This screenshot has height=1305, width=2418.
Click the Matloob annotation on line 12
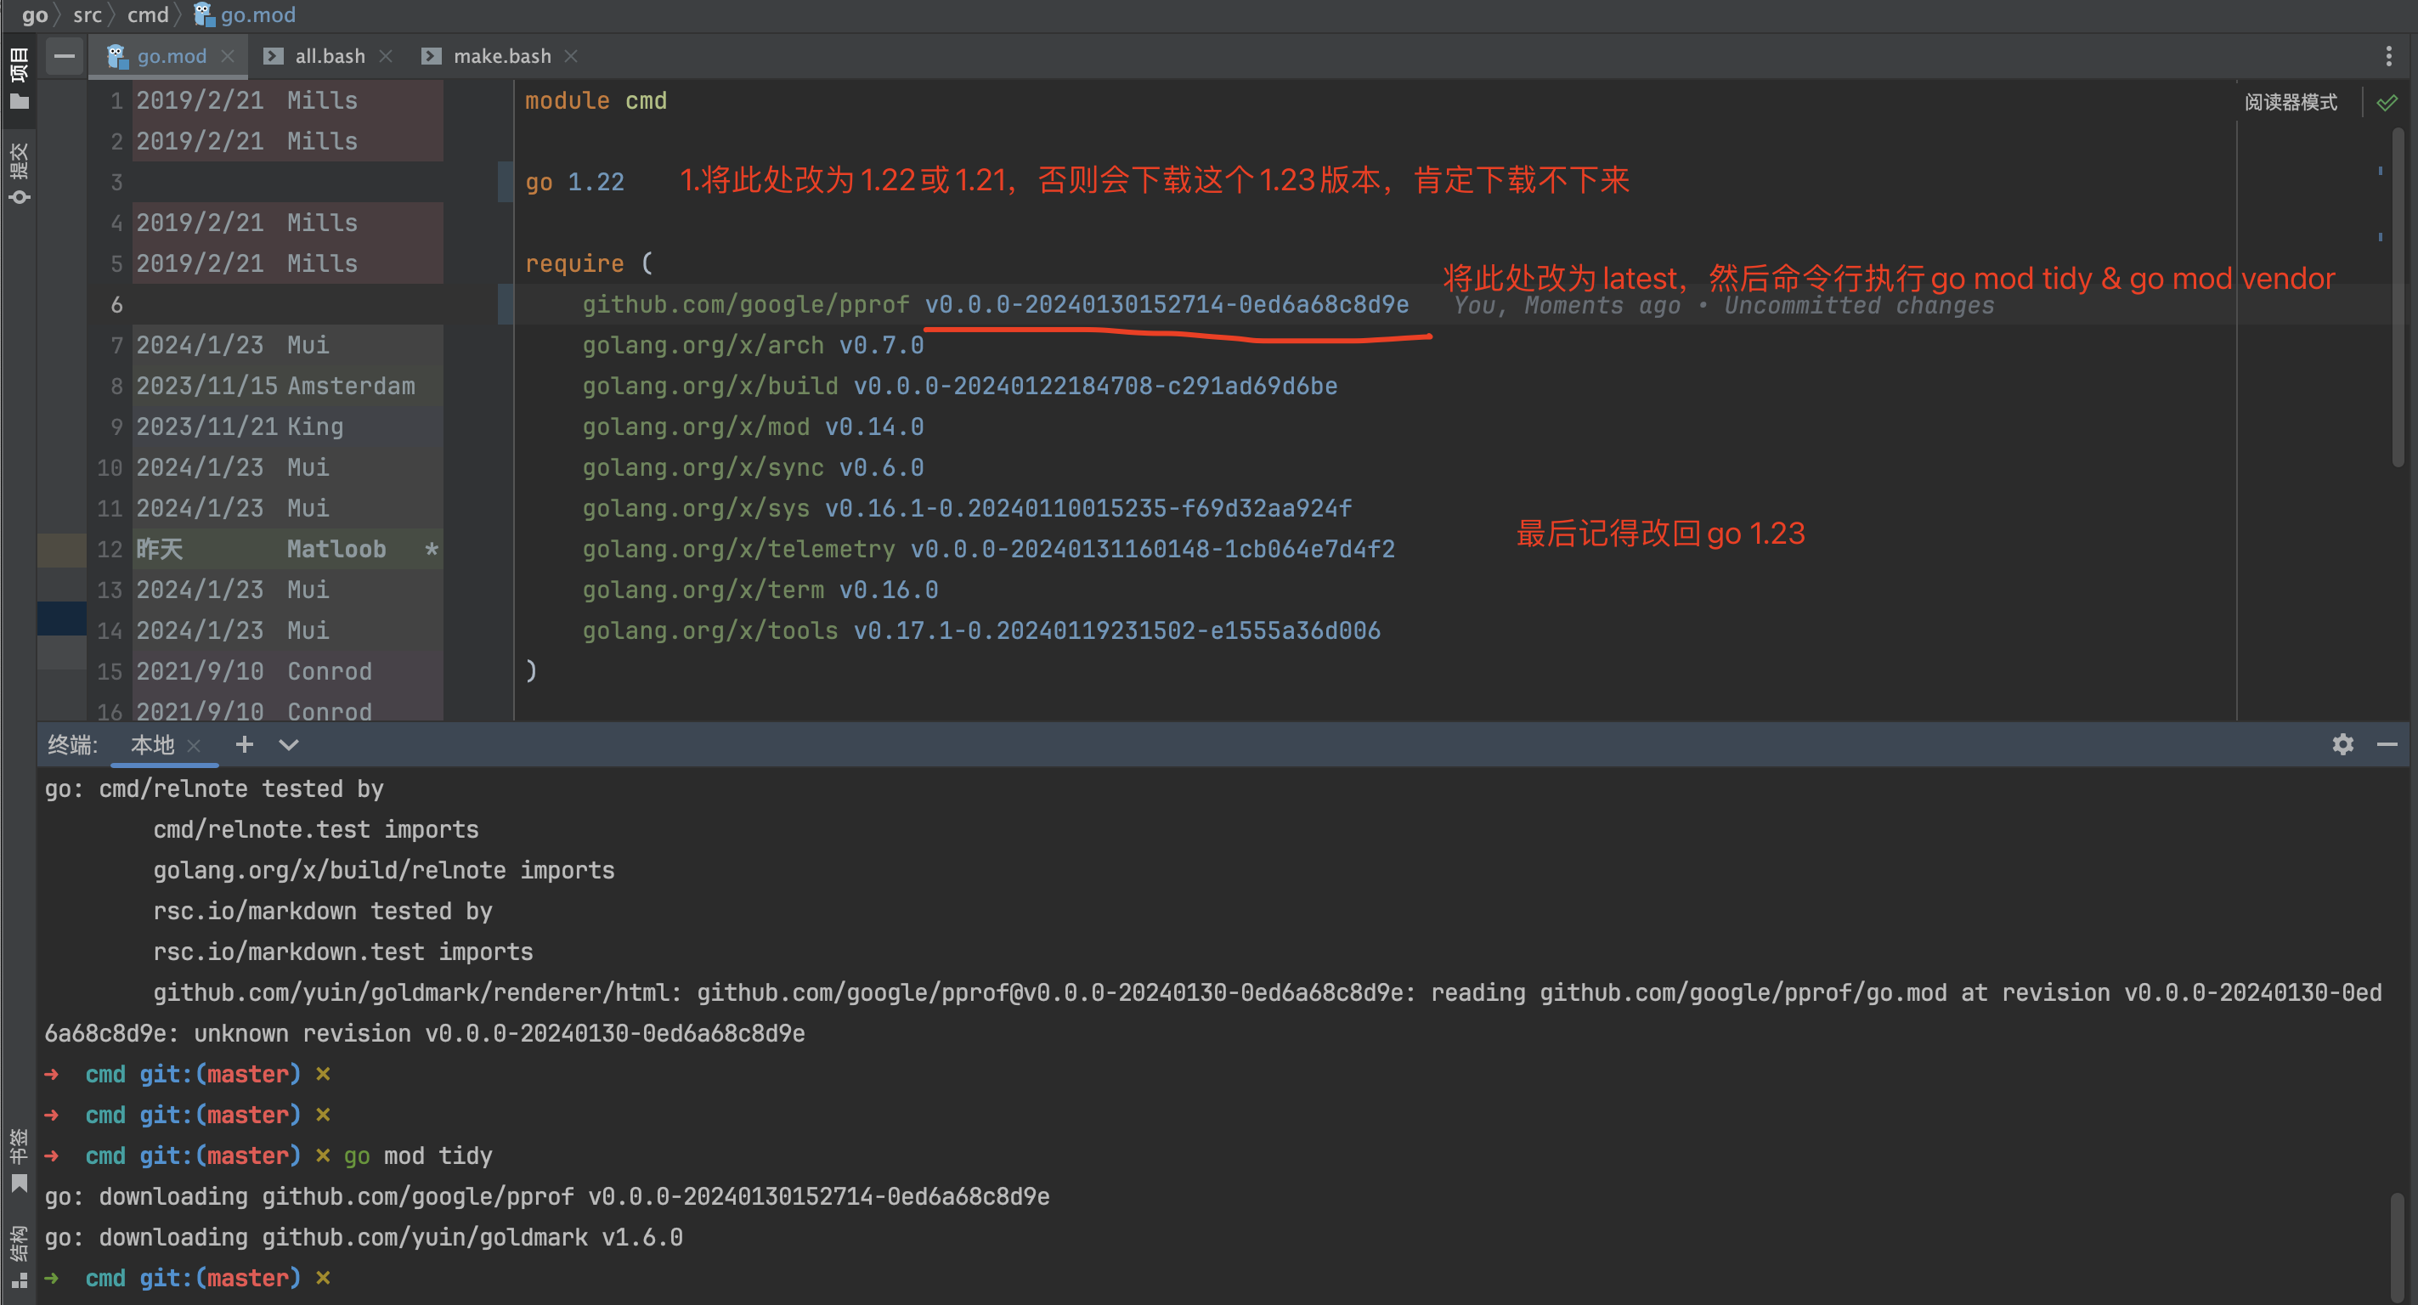pyautogui.click(x=336, y=549)
